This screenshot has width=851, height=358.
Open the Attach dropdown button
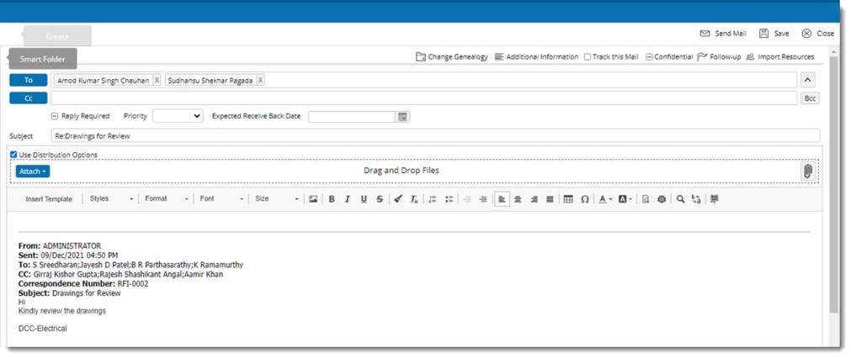point(33,171)
